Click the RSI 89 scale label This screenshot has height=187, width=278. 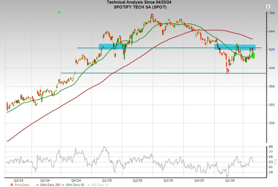[x=270, y=147]
